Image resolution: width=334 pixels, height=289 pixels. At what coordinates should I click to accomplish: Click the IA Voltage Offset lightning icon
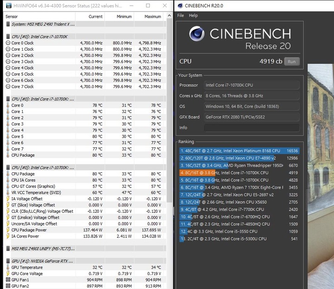(x=8, y=198)
